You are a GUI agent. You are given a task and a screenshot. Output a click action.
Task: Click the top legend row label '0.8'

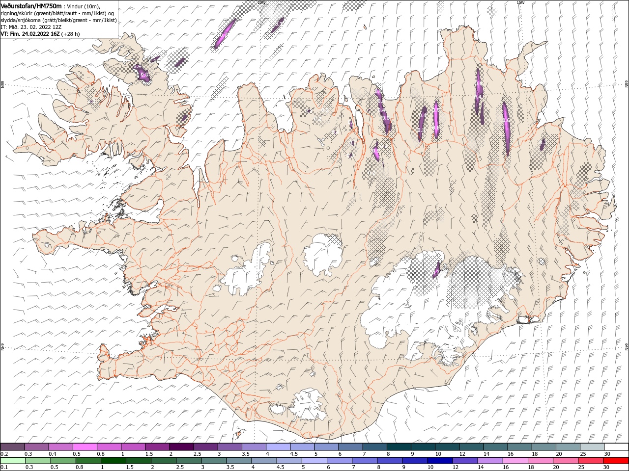(x=101, y=454)
